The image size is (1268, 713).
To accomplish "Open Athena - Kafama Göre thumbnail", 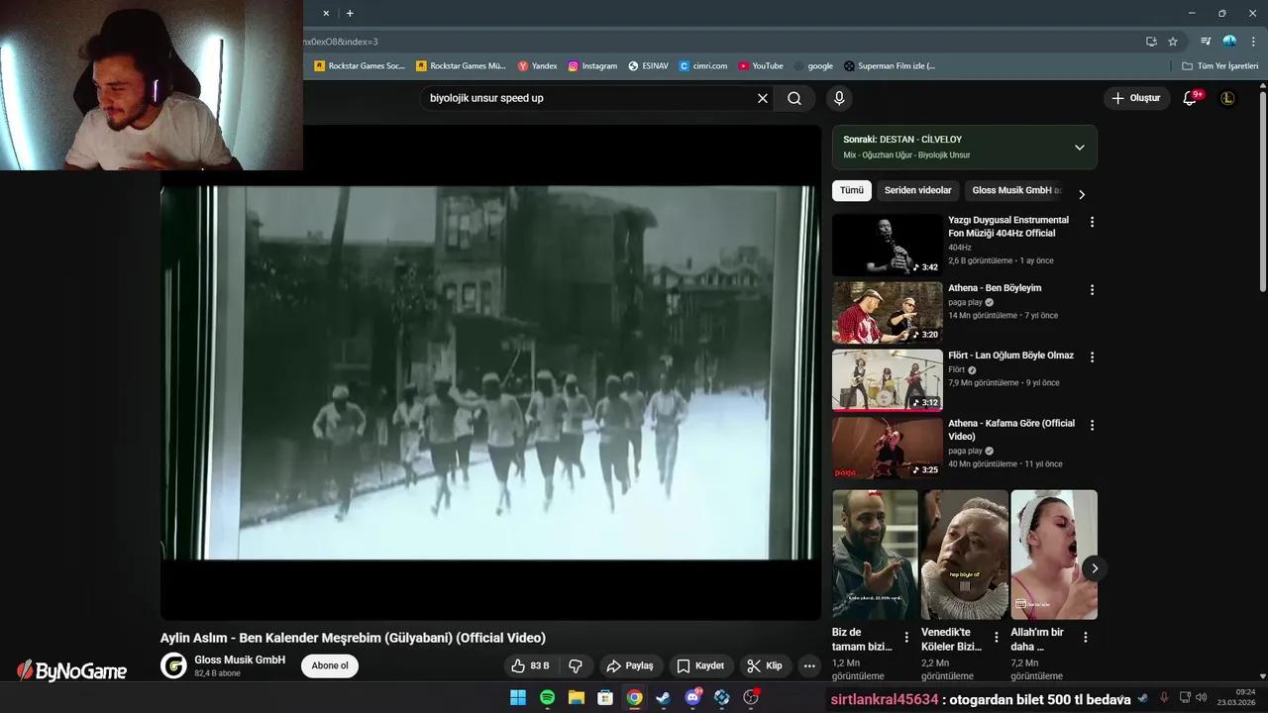I will (888, 448).
